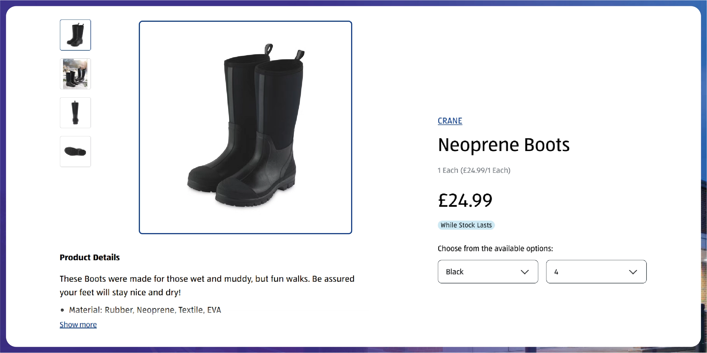The height and width of the screenshot is (353, 707).
Task: Click the chevron arrow in the Black selector
Action: pyautogui.click(x=524, y=272)
